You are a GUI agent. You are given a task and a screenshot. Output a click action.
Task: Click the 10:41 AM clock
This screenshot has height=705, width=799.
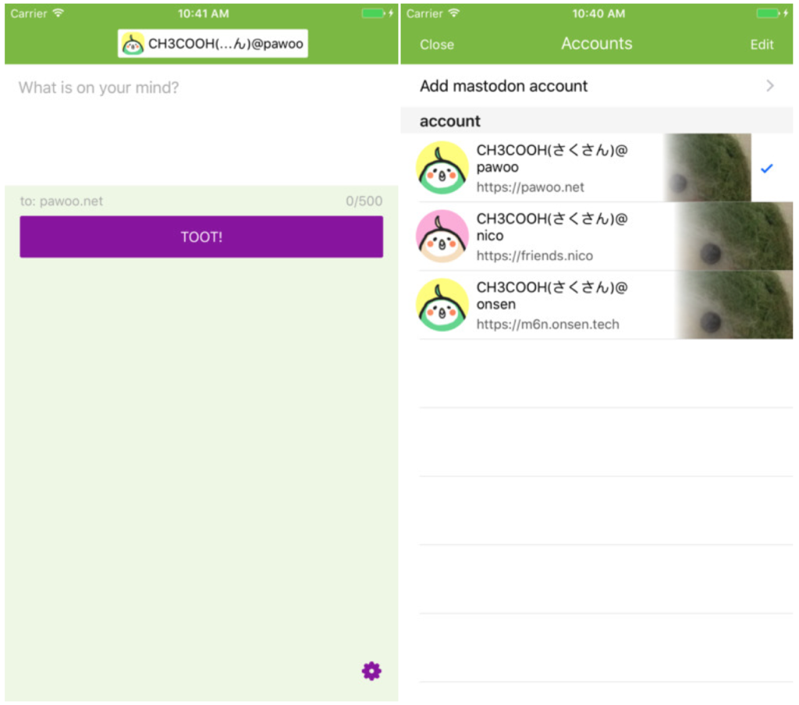click(x=204, y=14)
